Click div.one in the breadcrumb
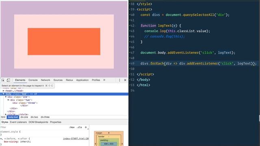The height and width of the screenshot is (146, 260). (x=24, y=117)
